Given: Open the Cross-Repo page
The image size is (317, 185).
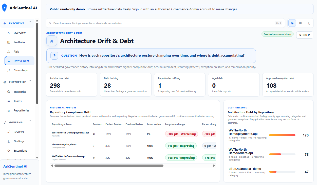Looking at the screenshot, I should (x=20, y=70).
